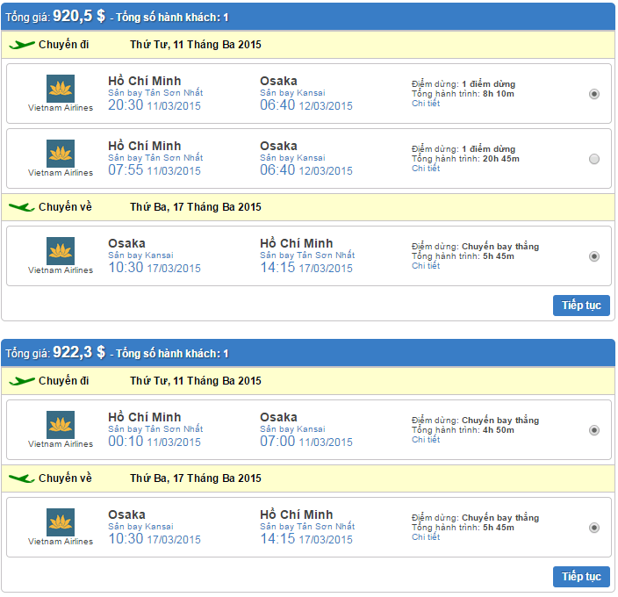Viewport: 618px width, 597px height.
Task: Click the 922,3 $ total price text
Action: [x=79, y=352]
